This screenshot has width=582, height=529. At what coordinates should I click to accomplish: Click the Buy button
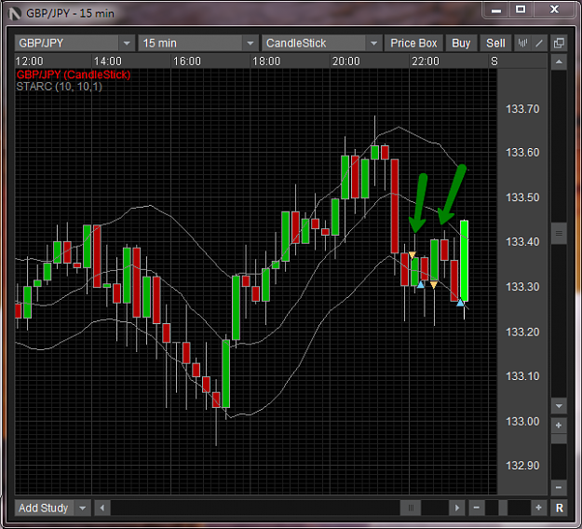click(461, 43)
